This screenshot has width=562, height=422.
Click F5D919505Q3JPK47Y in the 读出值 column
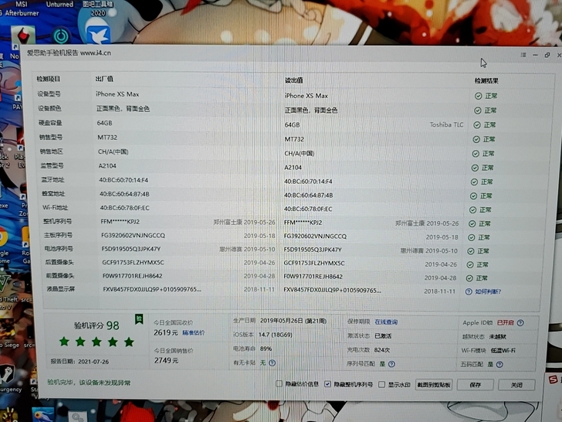click(313, 250)
